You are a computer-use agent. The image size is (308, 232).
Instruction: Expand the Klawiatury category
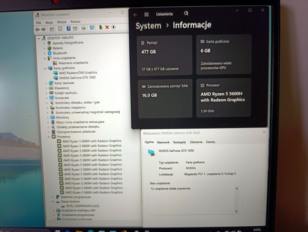click(x=47, y=89)
